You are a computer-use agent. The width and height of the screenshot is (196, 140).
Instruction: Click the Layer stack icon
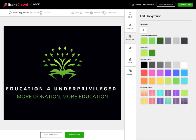[x=81, y=13]
